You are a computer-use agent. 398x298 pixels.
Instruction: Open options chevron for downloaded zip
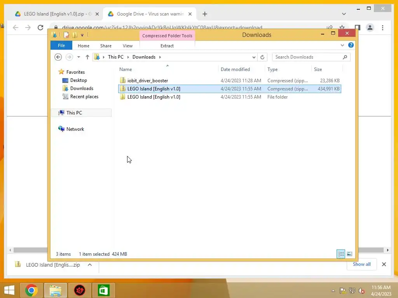click(90, 265)
